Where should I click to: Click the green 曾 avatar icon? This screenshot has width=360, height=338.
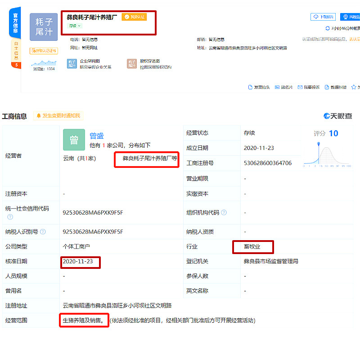coord(74,140)
